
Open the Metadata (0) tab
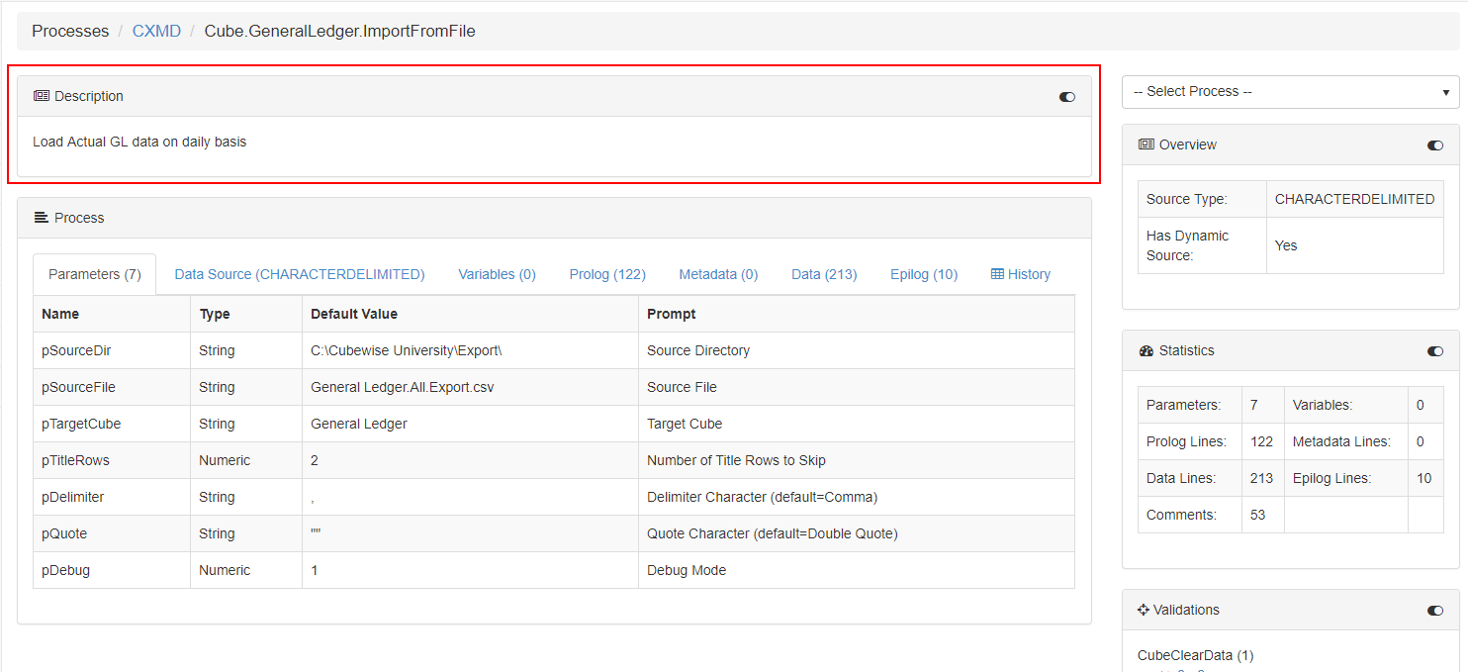(718, 274)
